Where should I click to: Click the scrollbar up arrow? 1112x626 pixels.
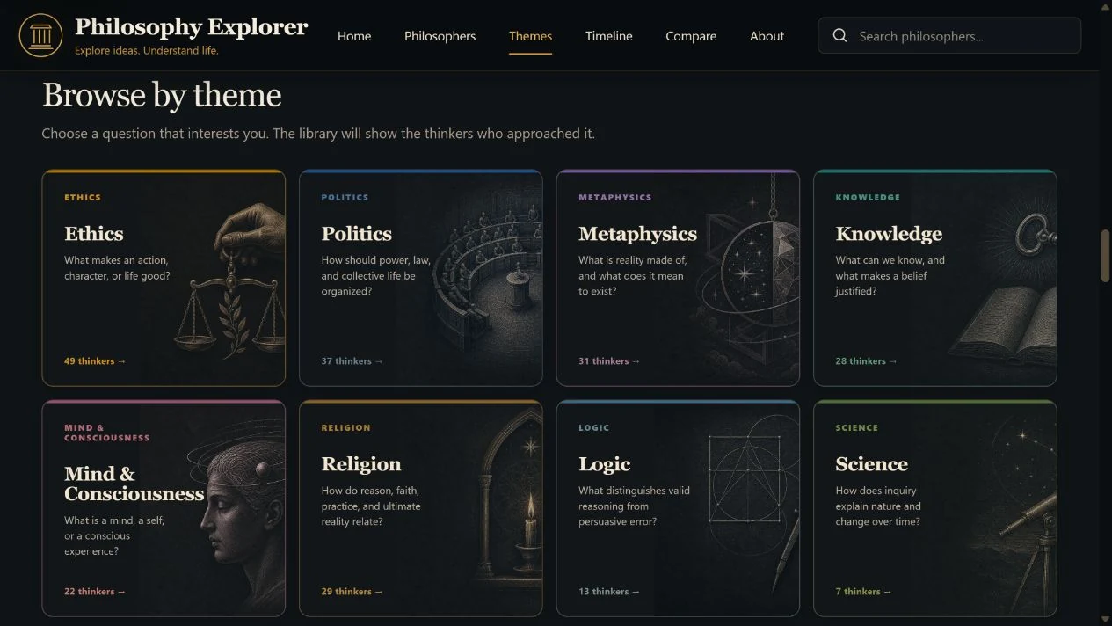pyautogui.click(x=1105, y=6)
